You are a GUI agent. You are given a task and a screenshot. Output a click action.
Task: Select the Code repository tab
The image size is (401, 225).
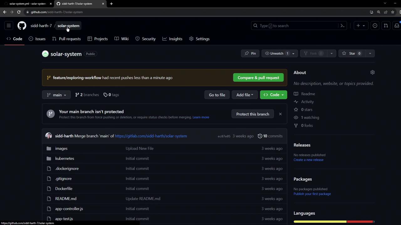tap(14, 39)
